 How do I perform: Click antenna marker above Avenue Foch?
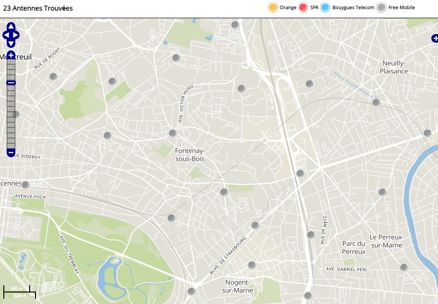point(25,185)
